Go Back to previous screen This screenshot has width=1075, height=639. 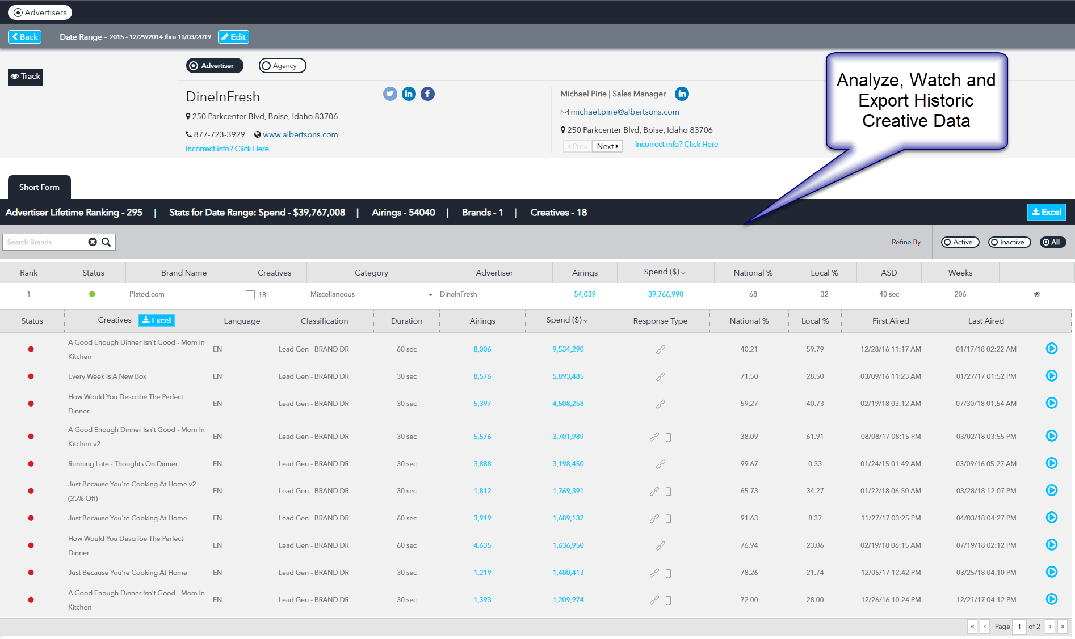click(x=24, y=37)
